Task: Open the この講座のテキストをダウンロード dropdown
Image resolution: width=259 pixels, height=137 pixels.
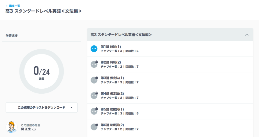Action: pyautogui.click(x=42, y=108)
